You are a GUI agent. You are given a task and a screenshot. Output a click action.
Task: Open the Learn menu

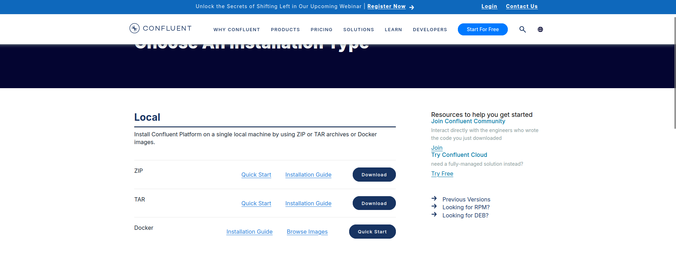click(393, 30)
